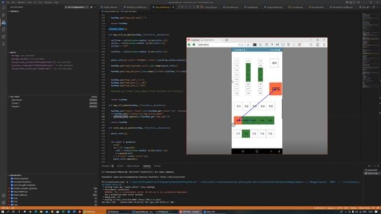This screenshot has width=381, height=214.
Task: Toggle the map_handlers.py breakpoint checkbox
Action: click(12, 191)
